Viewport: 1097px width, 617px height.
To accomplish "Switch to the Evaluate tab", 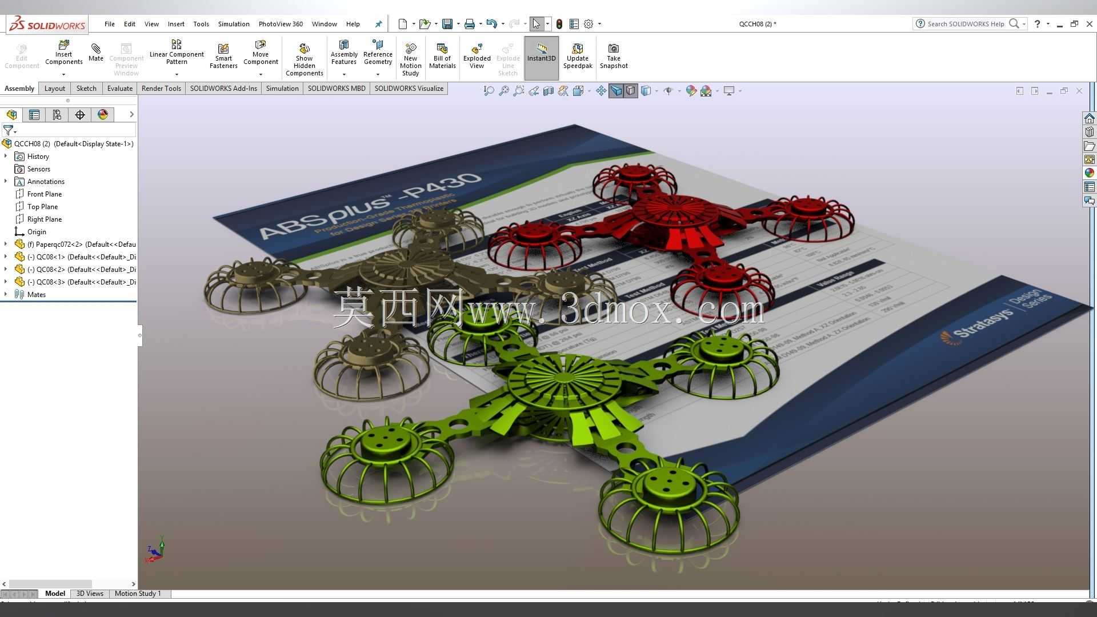I will click(120, 89).
